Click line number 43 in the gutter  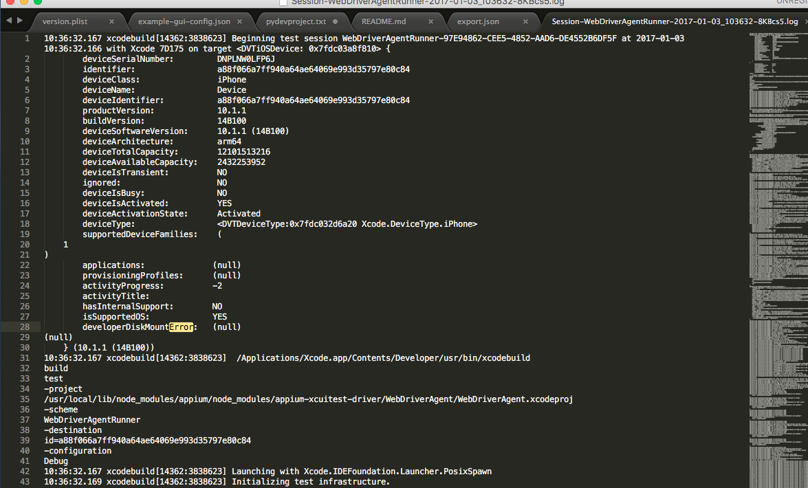click(x=25, y=482)
